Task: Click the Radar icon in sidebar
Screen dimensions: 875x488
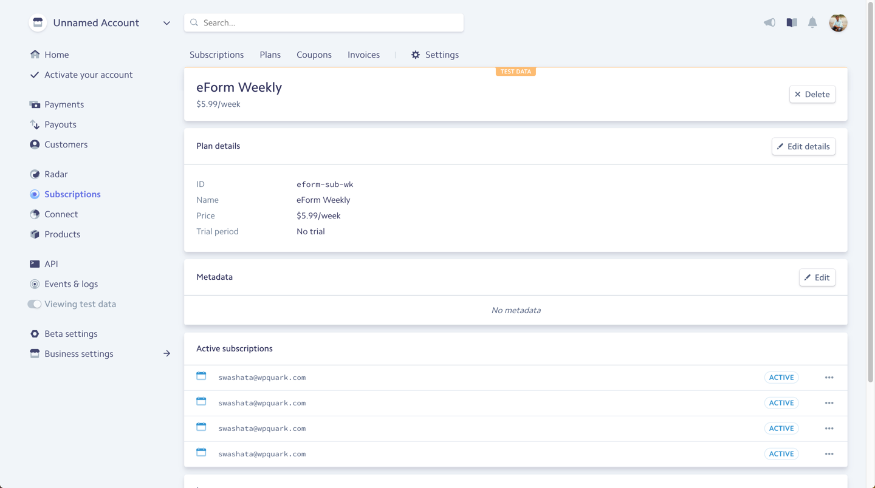Action: (x=35, y=174)
